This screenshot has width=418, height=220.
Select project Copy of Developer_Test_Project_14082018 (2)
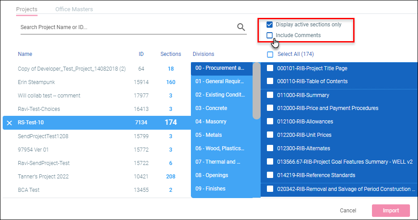click(x=72, y=69)
